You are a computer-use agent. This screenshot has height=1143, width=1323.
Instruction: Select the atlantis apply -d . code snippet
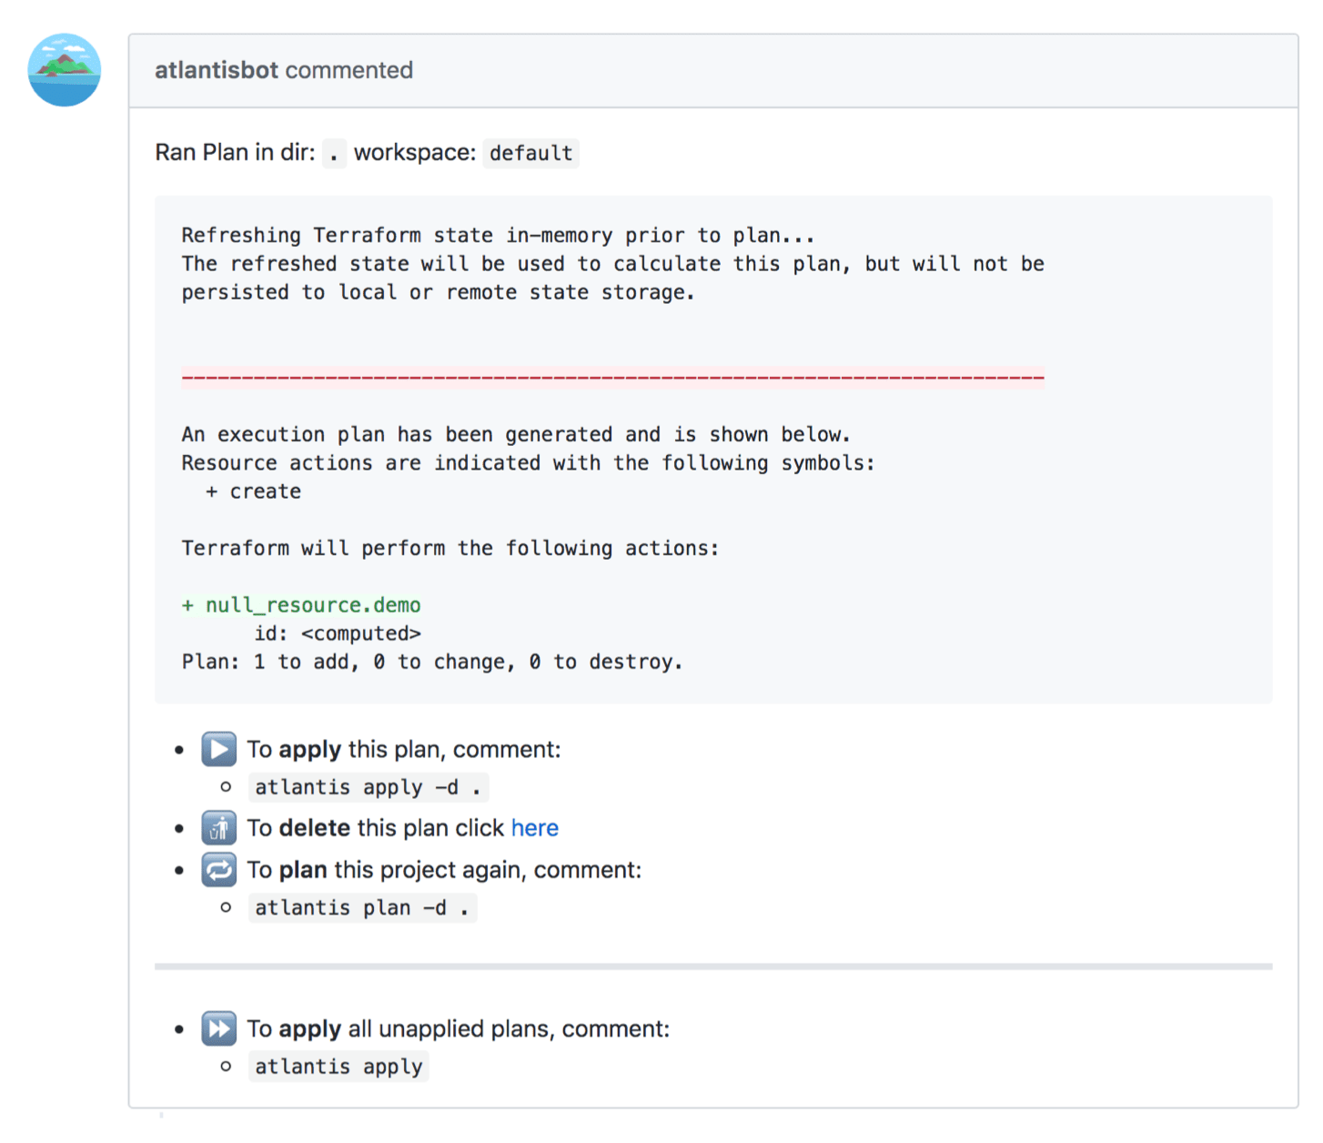(x=368, y=786)
